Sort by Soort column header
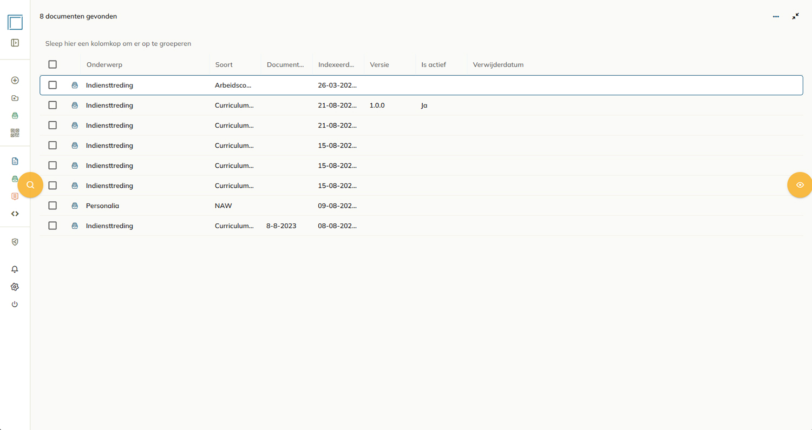Image resolution: width=812 pixels, height=430 pixels. [224, 64]
